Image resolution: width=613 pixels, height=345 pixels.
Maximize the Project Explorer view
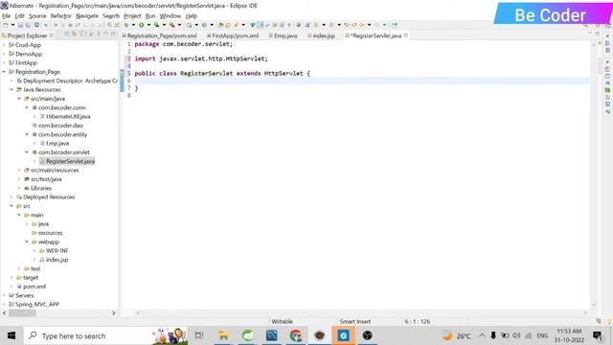pyautogui.click(x=113, y=34)
